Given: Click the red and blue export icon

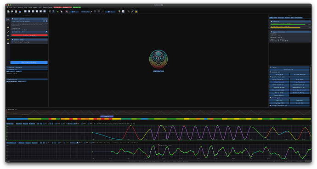Looking at the screenshot, I should click(x=20, y=11).
